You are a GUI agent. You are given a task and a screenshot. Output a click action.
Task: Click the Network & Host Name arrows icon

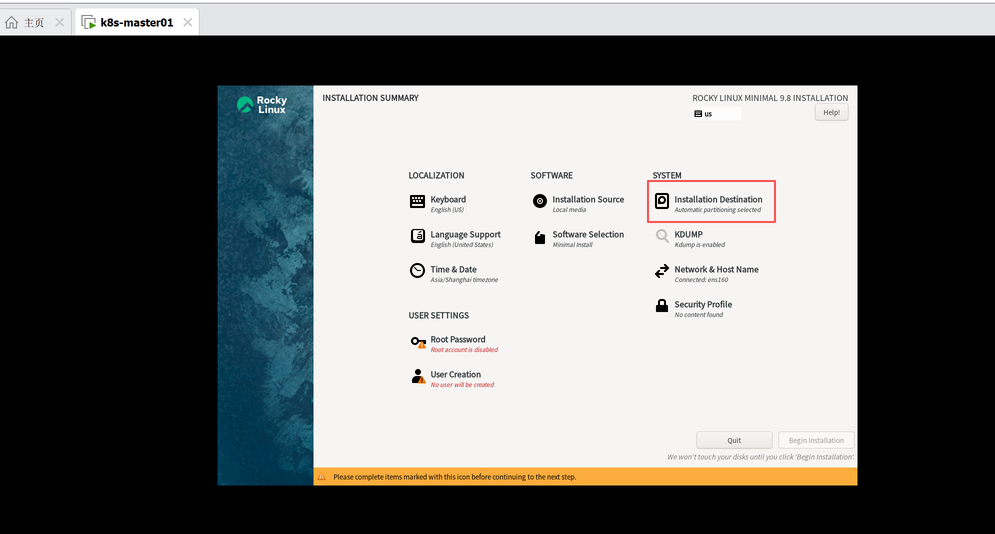[661, 271]
